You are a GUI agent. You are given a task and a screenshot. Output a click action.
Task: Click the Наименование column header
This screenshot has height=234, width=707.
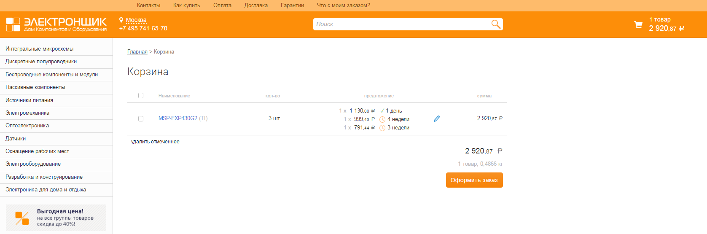click(174, 96)
